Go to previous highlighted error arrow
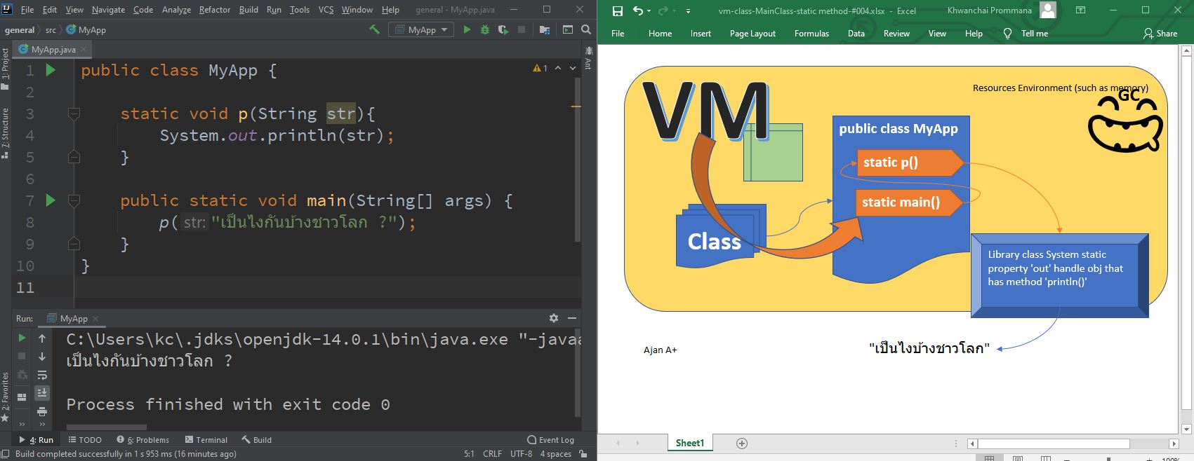 click(558, 68)
